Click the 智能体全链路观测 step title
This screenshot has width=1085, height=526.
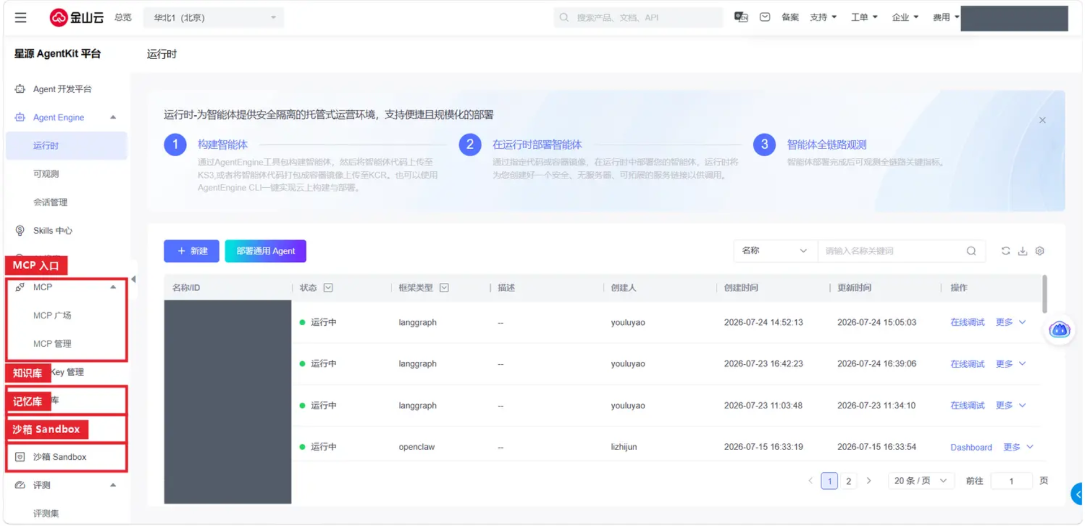click(x=827, y=144)
